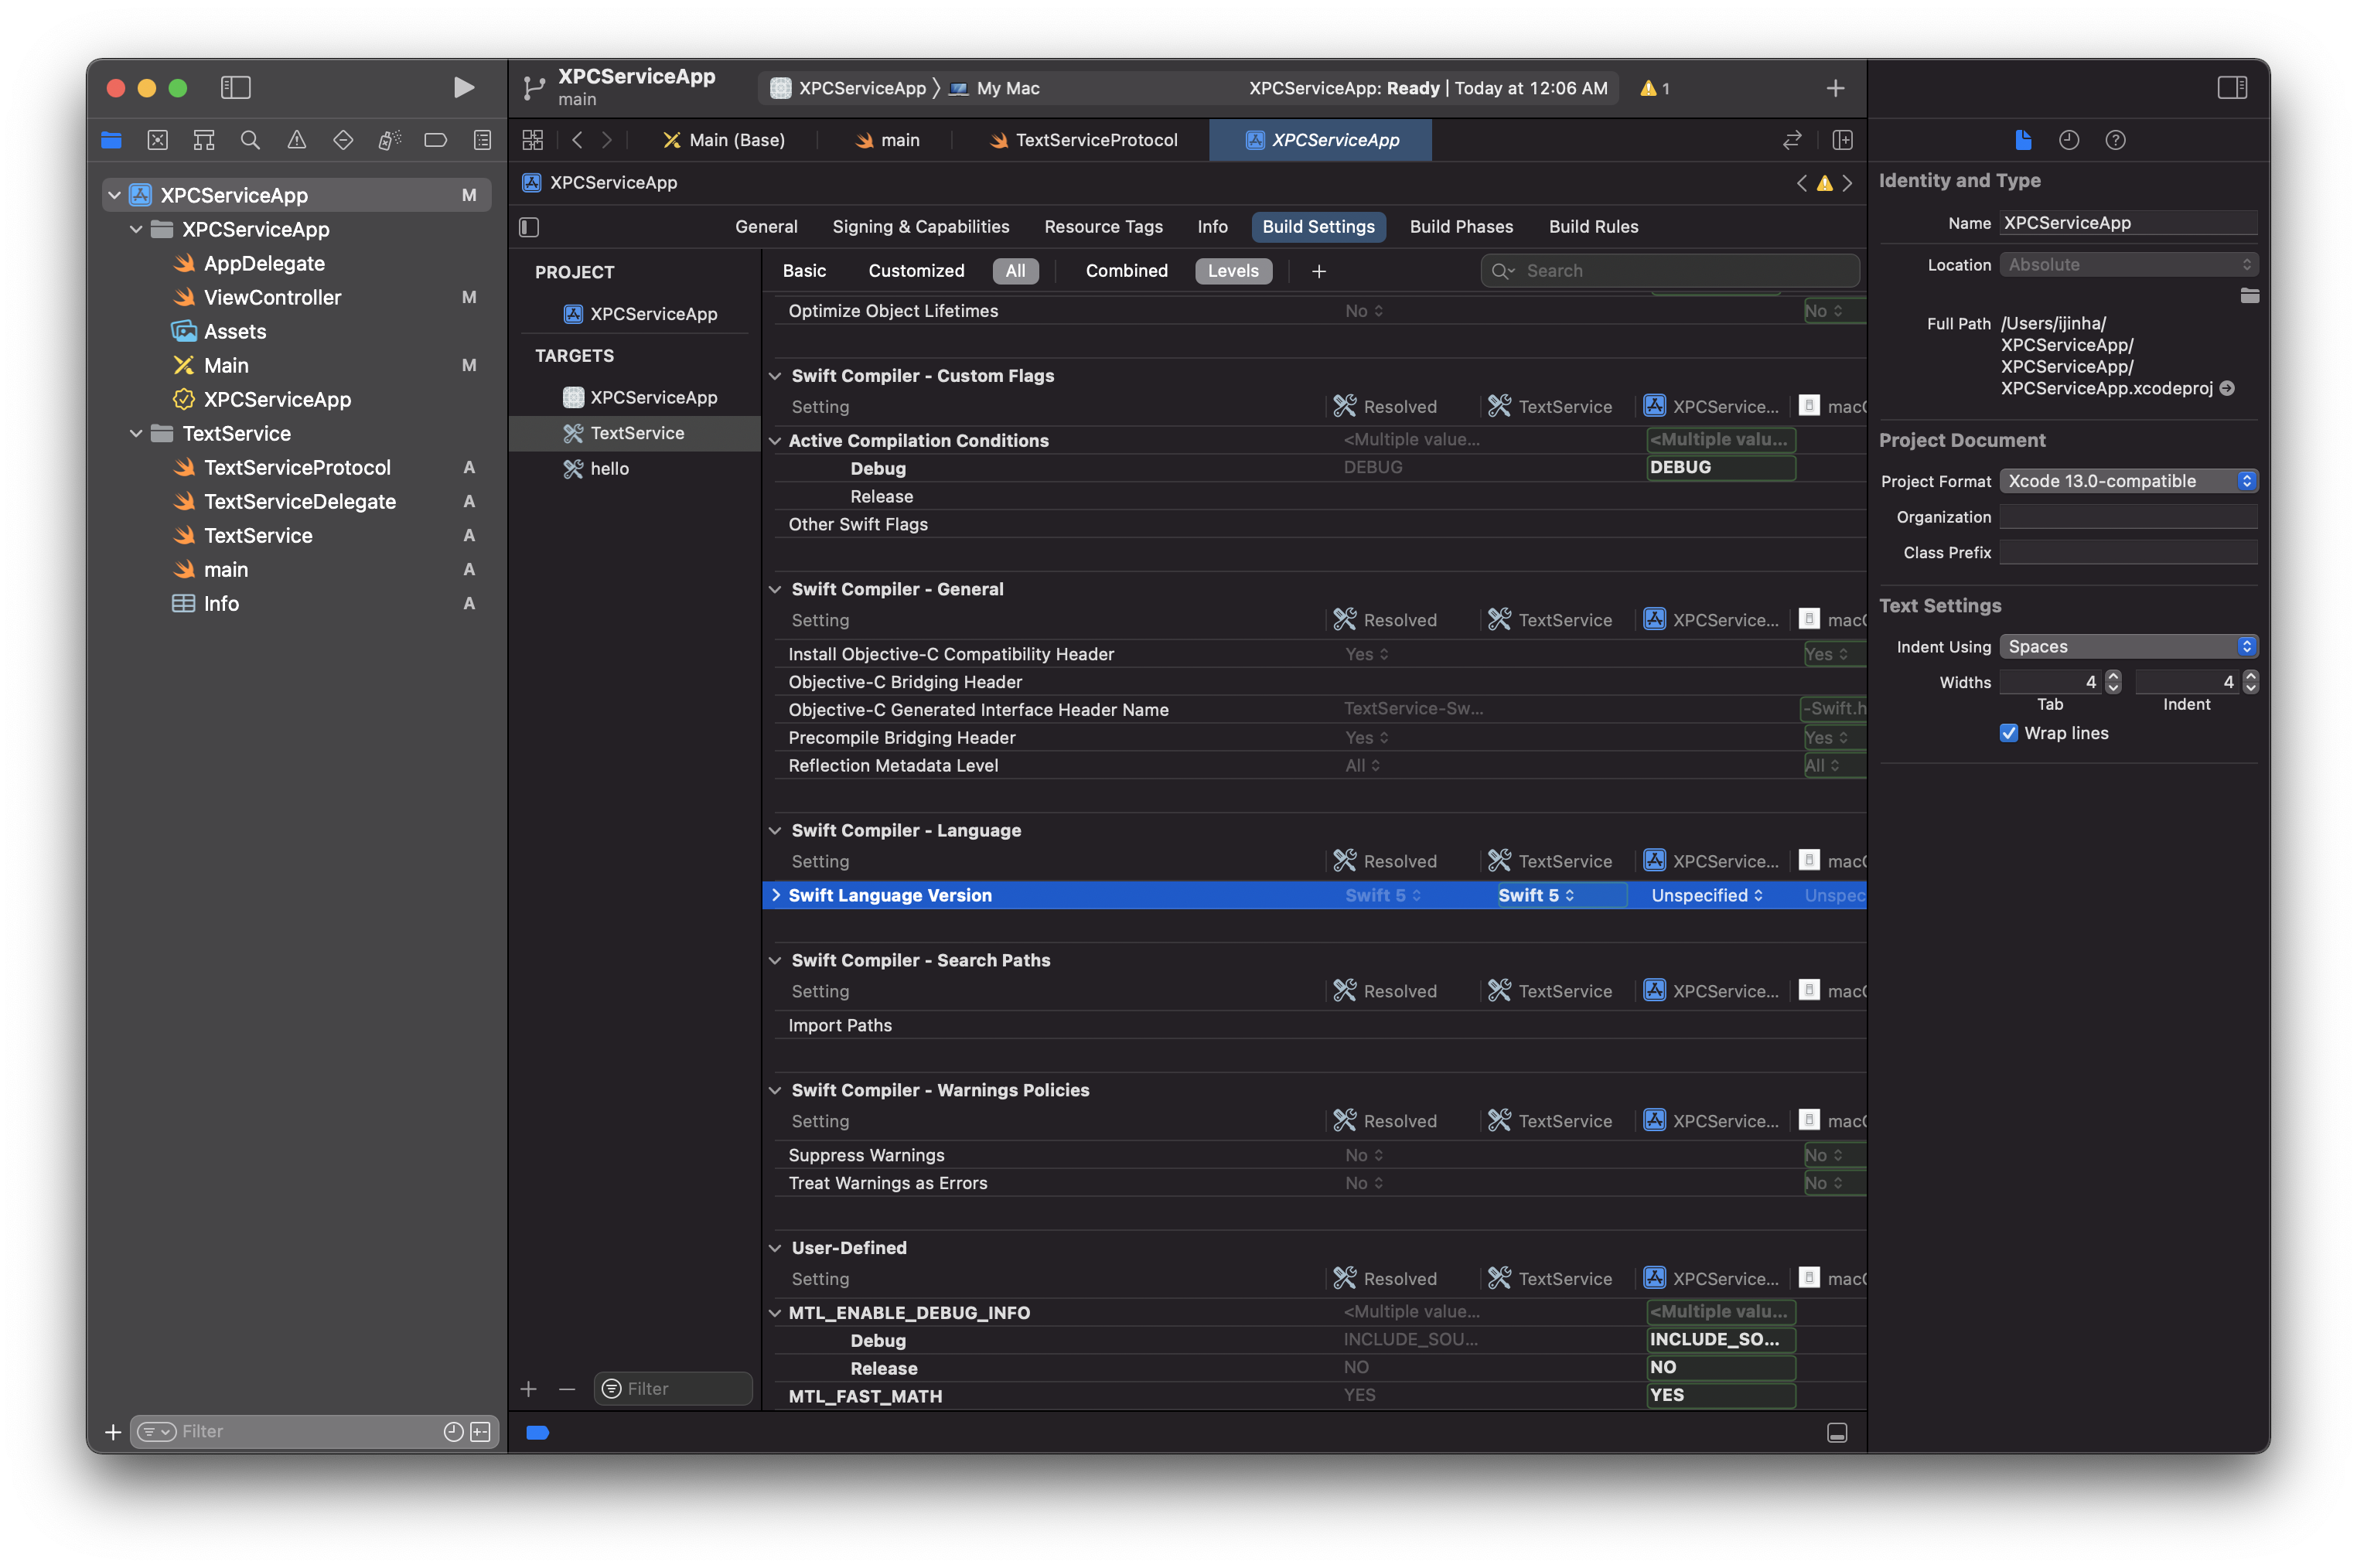Collapse the TextService group folder
This screenshot has height=1568, width=2357.
[136, 433]
